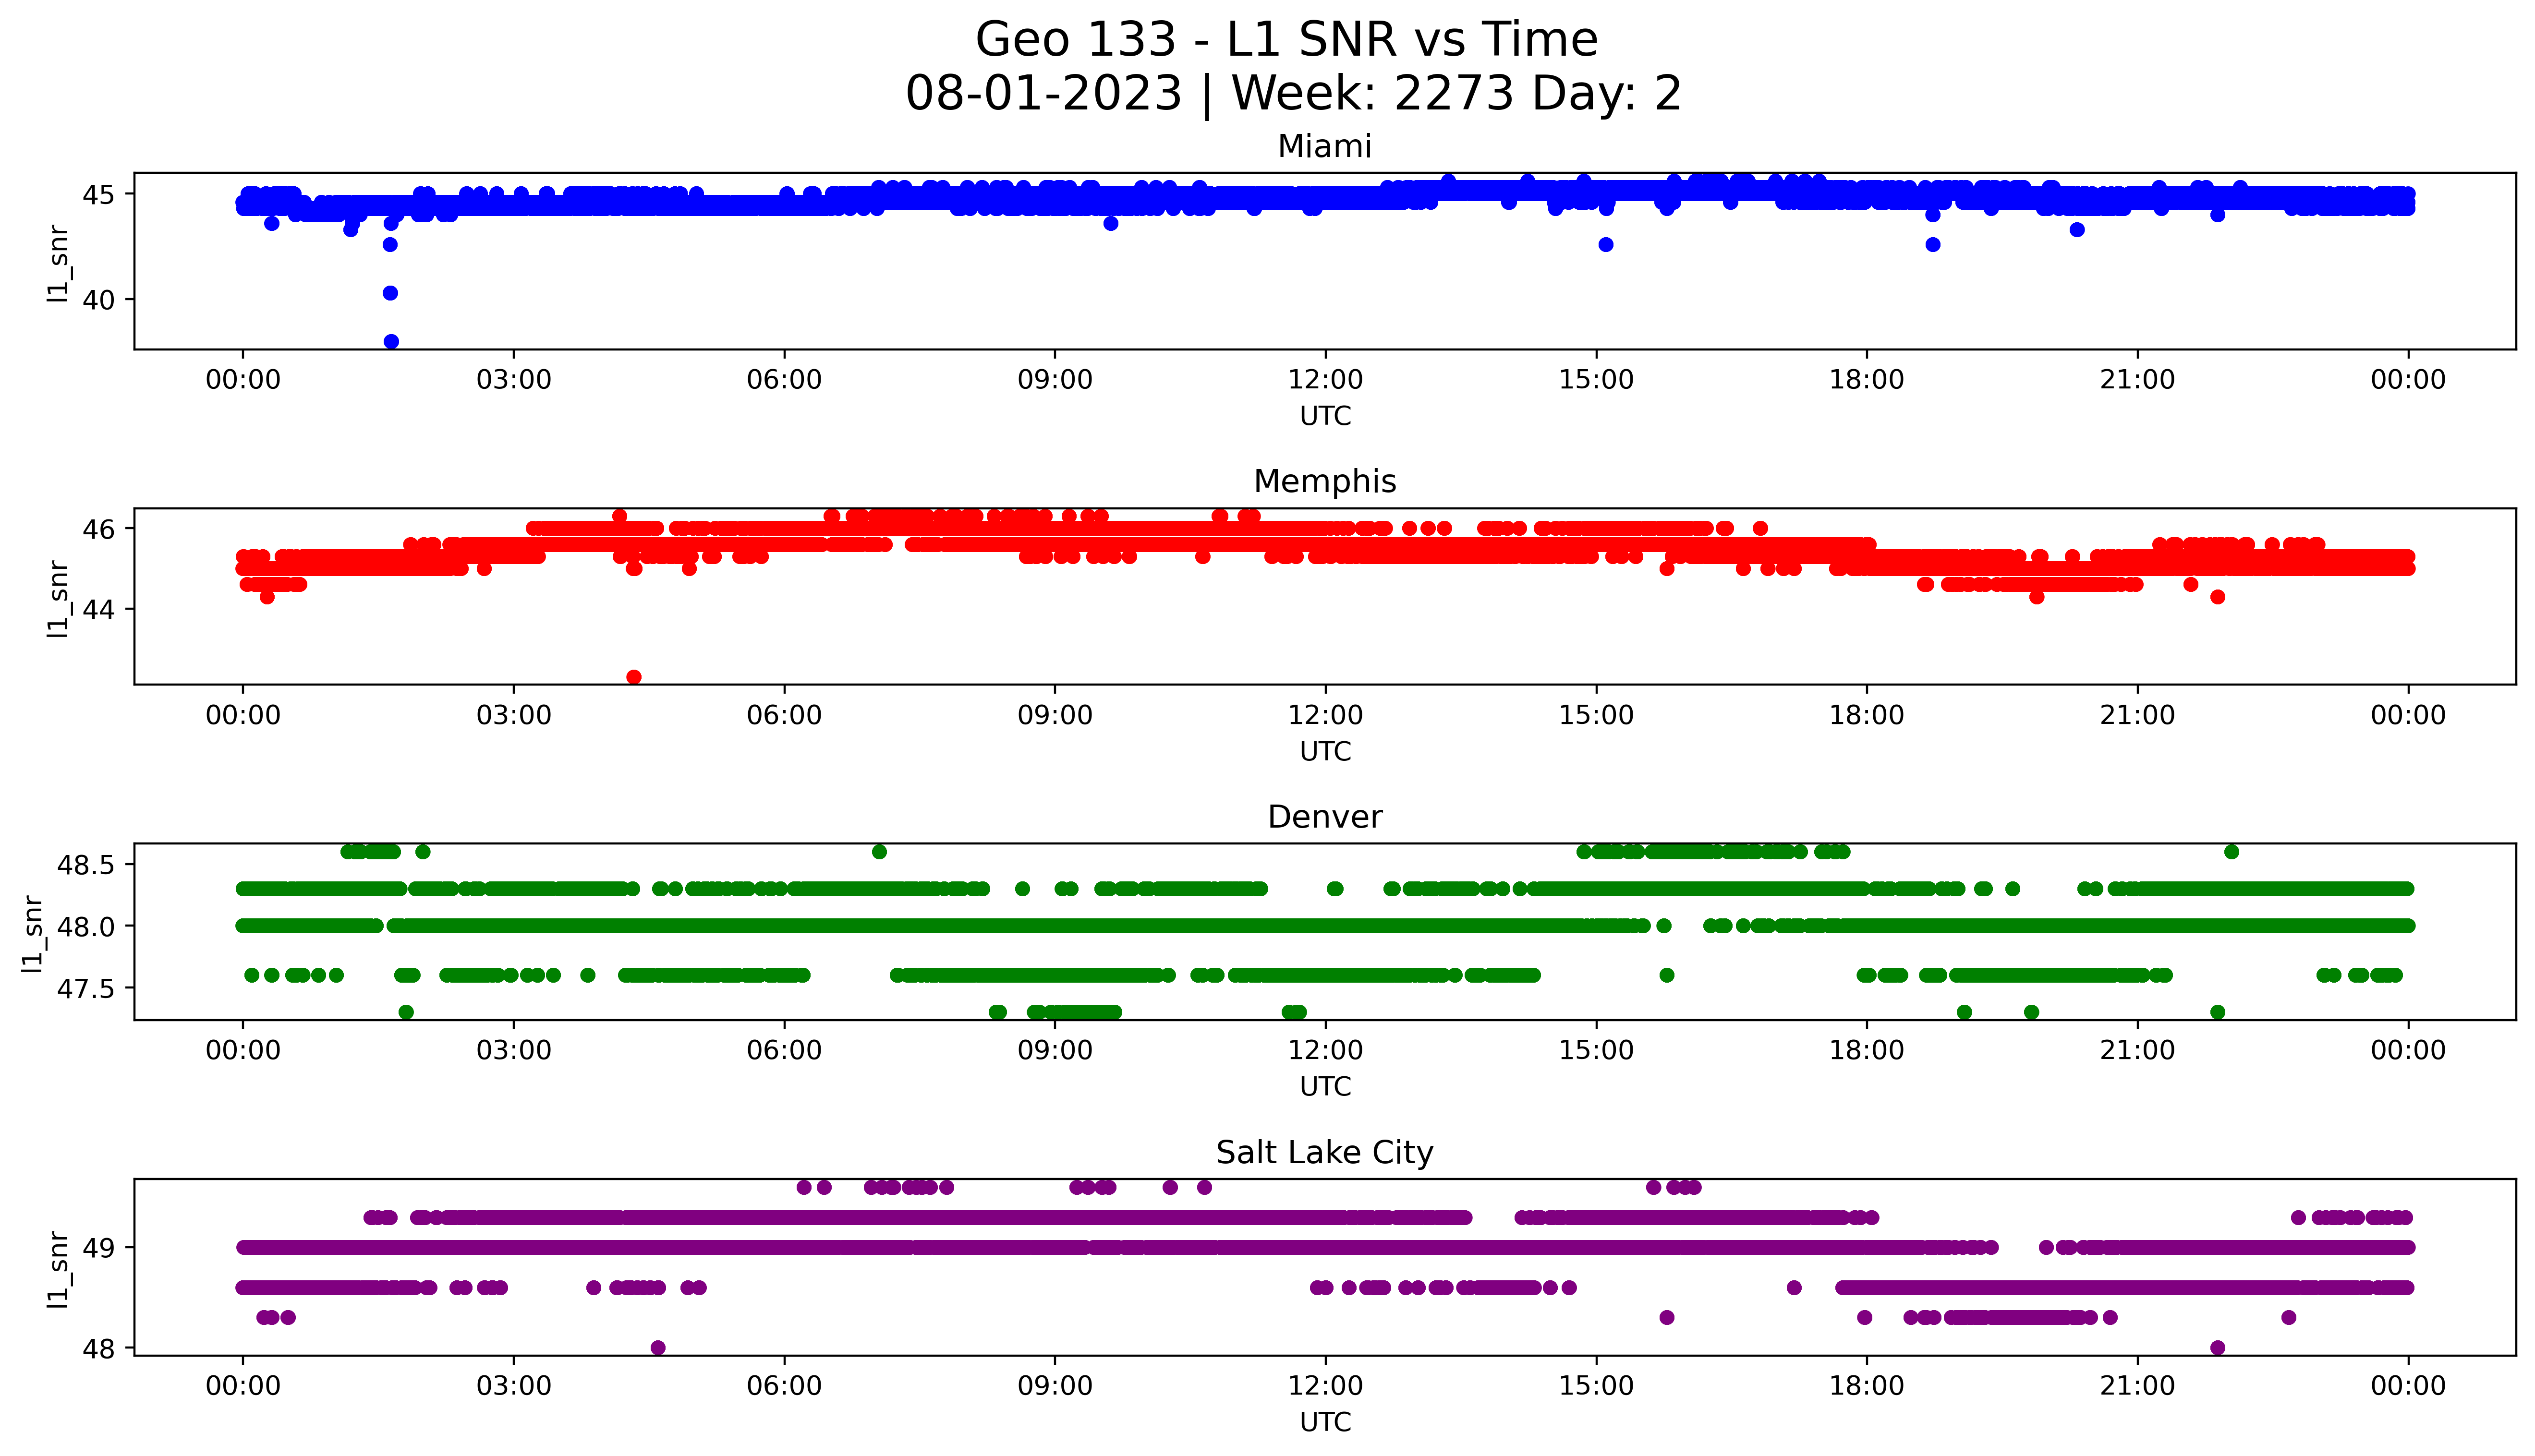
Task: Click the blue data point near 40 in Miami plot
Action: tap(390, 293)
